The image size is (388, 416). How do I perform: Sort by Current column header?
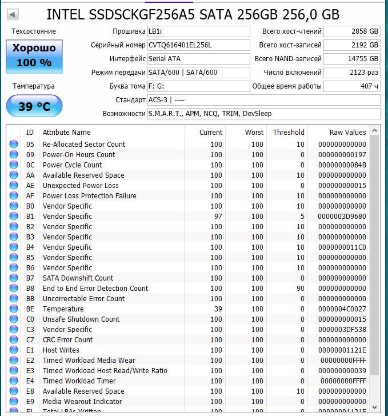205,133
